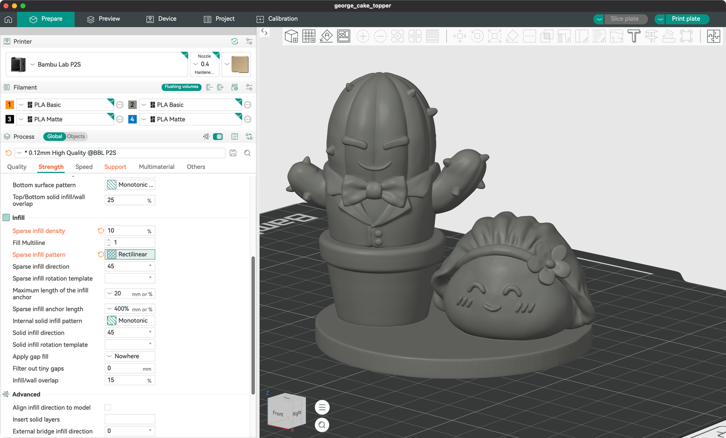The height and width of the screenshot is (438, 726).
Task: Enable Align infill direction to model
Action: 108,408
